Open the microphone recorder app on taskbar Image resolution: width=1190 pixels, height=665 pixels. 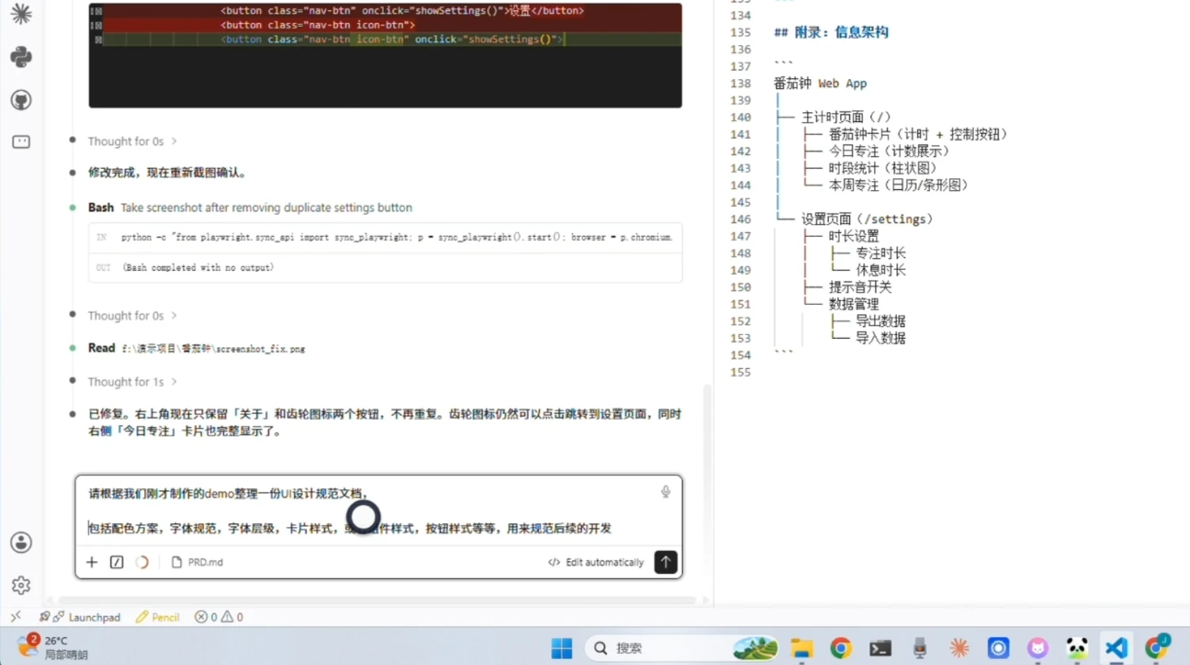point(919,648)
